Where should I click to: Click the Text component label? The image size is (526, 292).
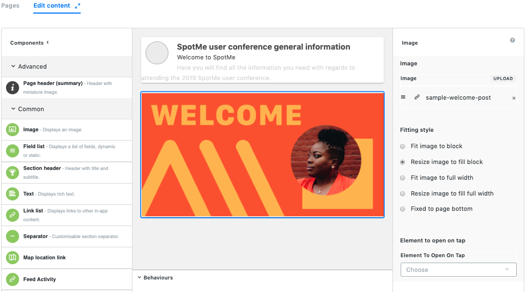(x=28, y=194)
